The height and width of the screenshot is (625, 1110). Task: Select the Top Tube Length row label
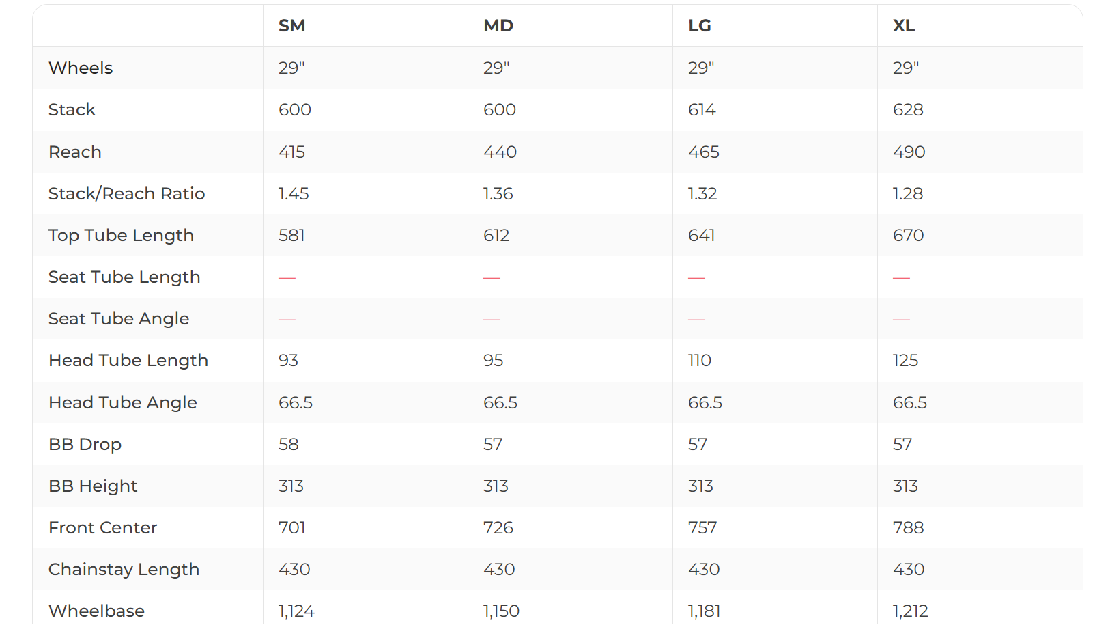tap(121, 236)
